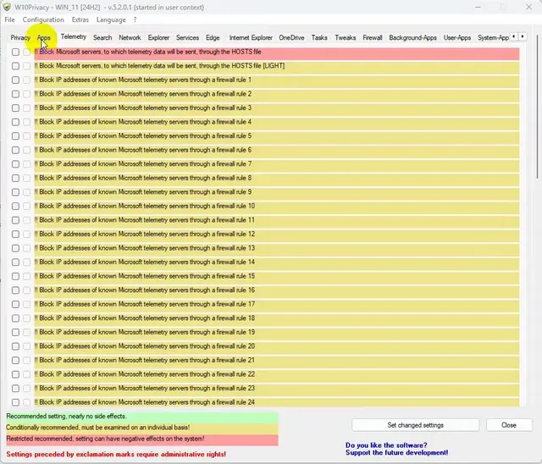Click Support the future development link
The height and width of the screenshot is (464, 542).
396,453
